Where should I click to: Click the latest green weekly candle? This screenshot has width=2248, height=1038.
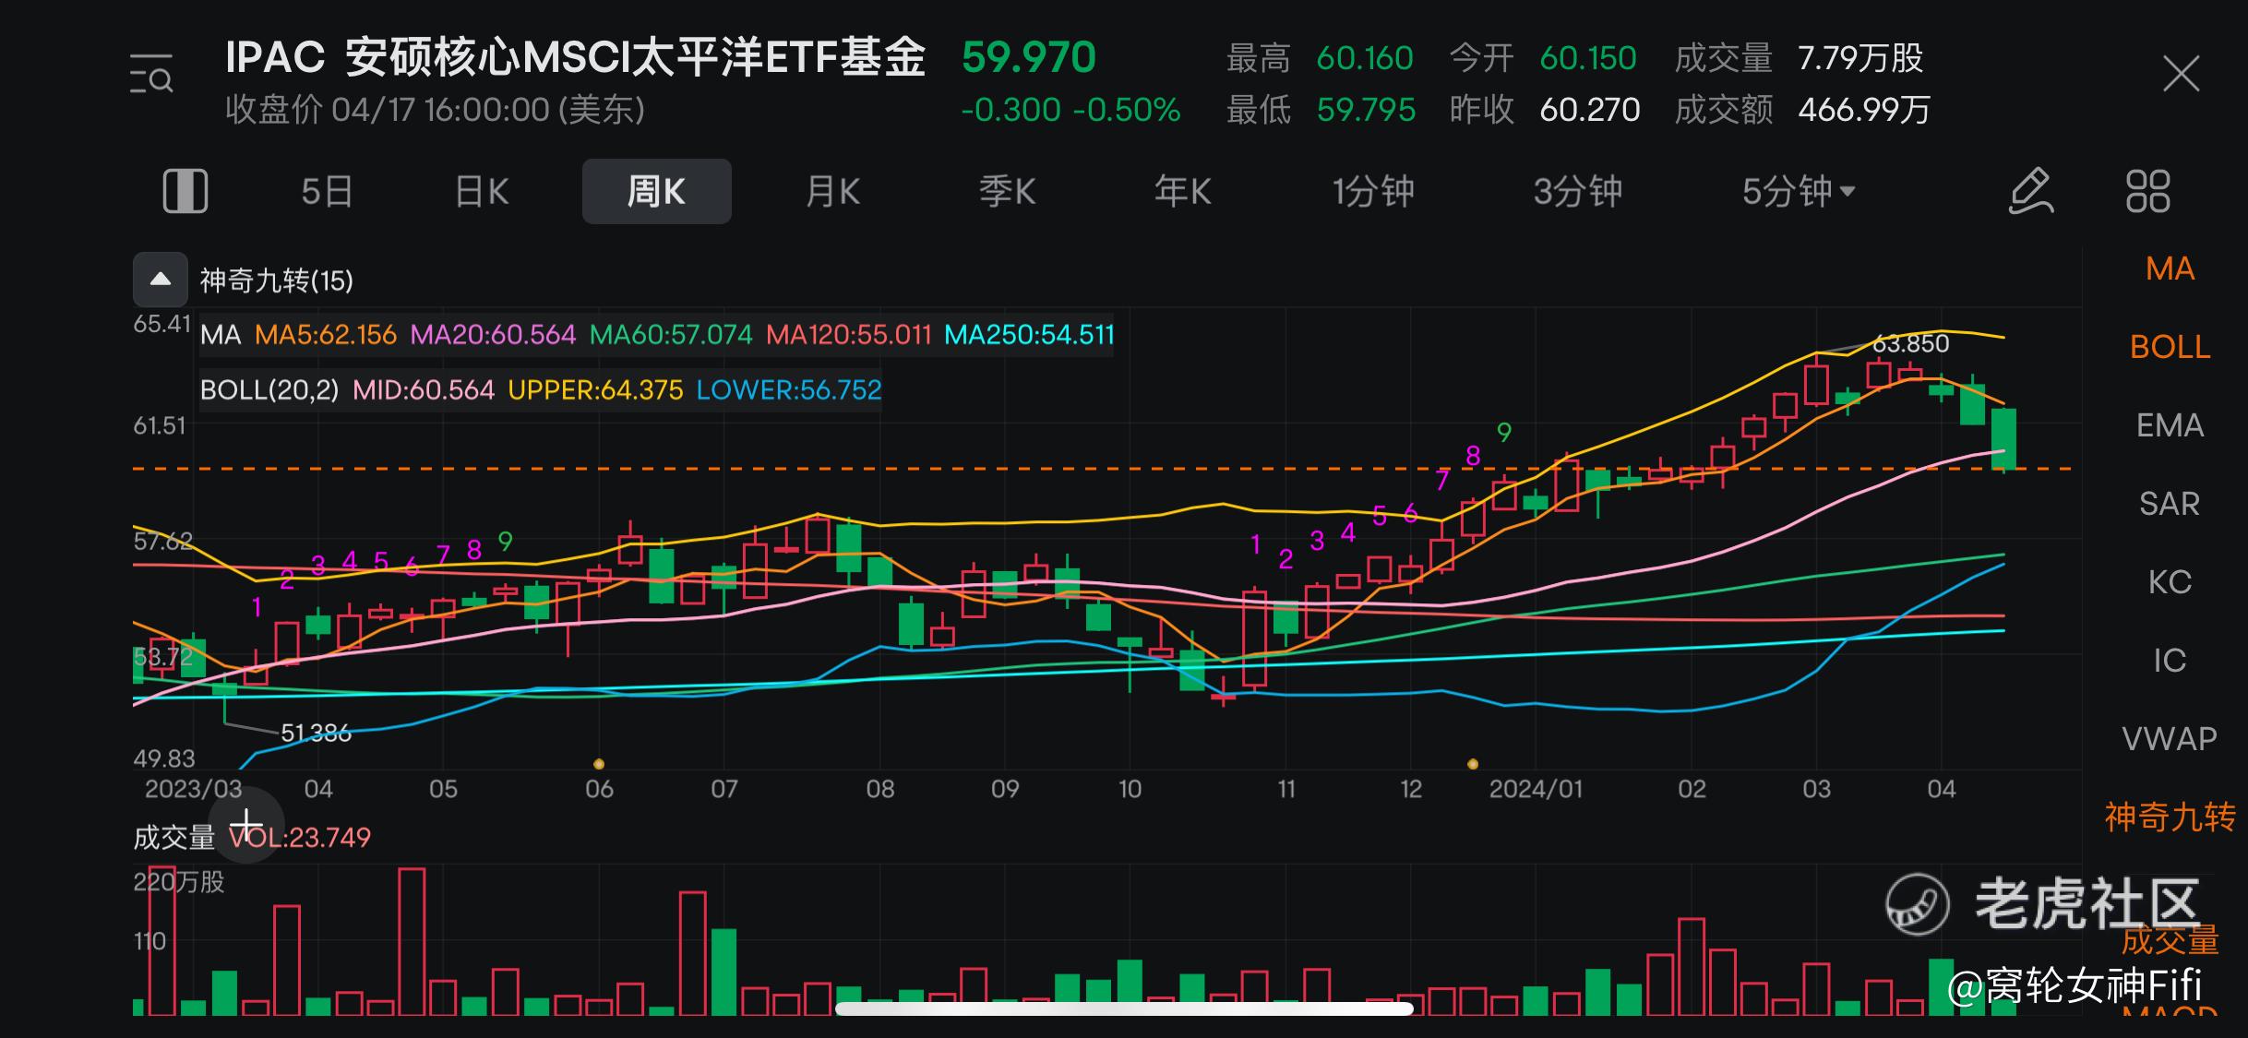(2003, 438)
